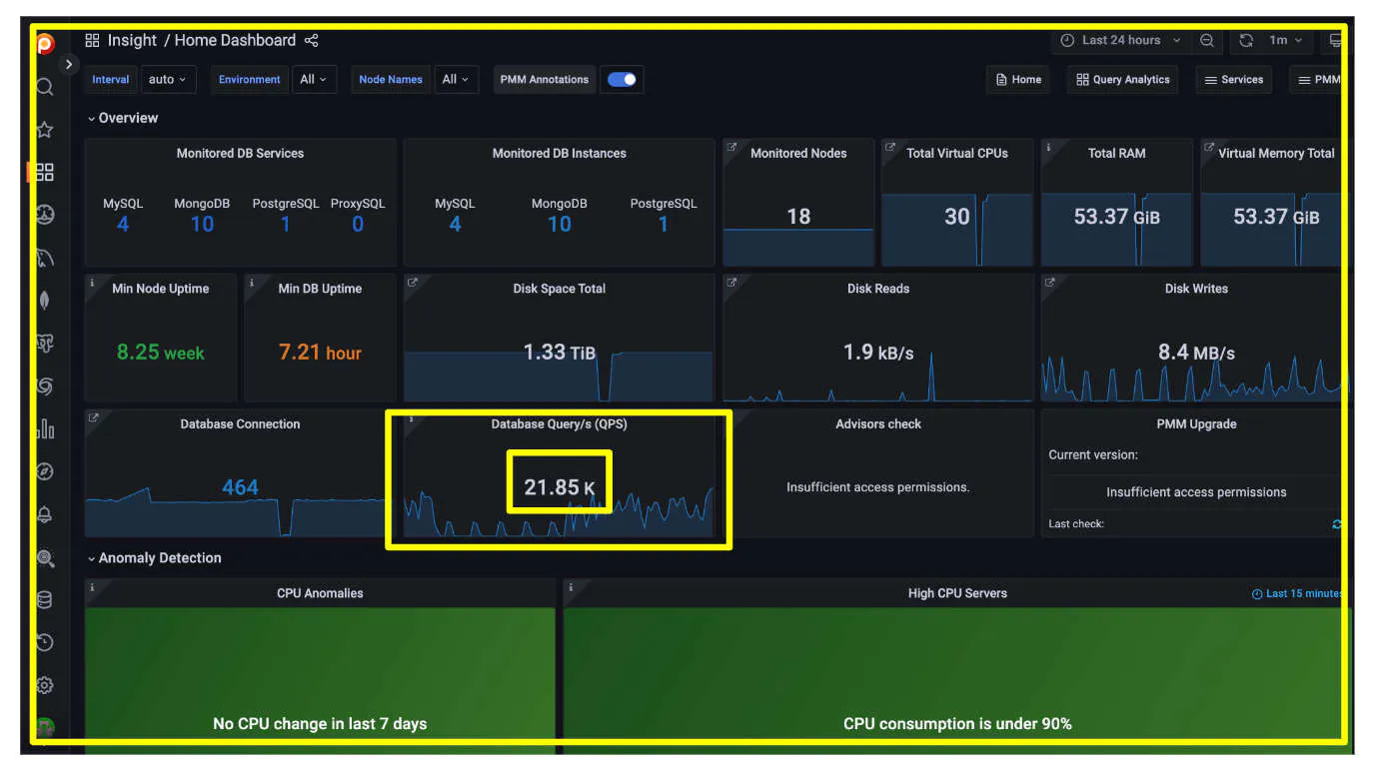Screen dimensions: 1373x769
Task: Open the Query Analytics link
Action: [x=1122, y=80]
